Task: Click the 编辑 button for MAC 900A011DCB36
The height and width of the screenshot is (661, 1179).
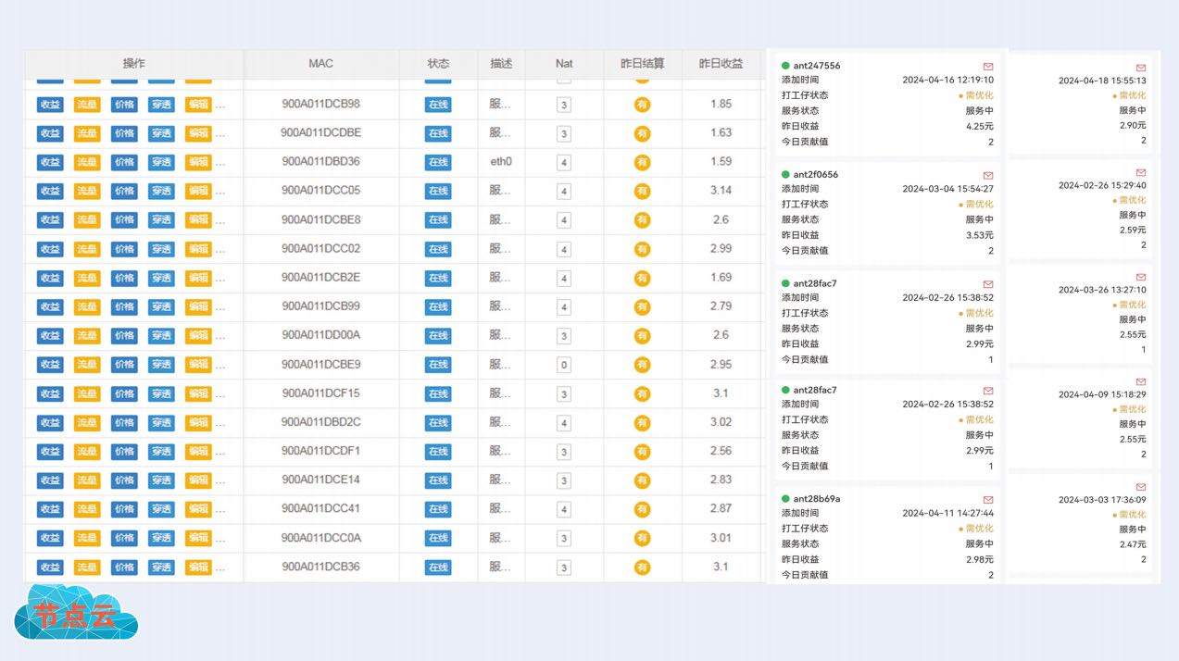Action: [x=198, y=567]
